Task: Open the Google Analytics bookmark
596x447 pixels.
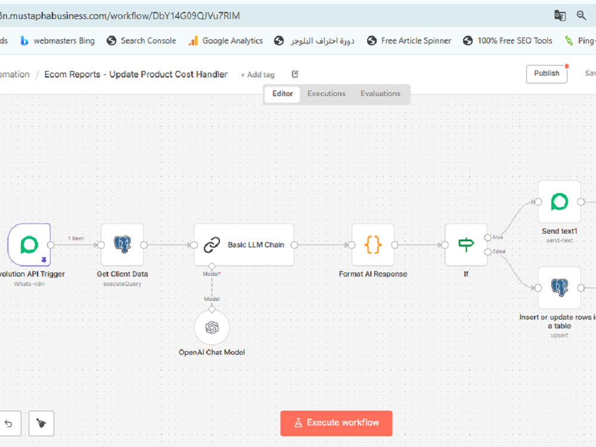Action: pyautogui.click(x=225, y=41)
